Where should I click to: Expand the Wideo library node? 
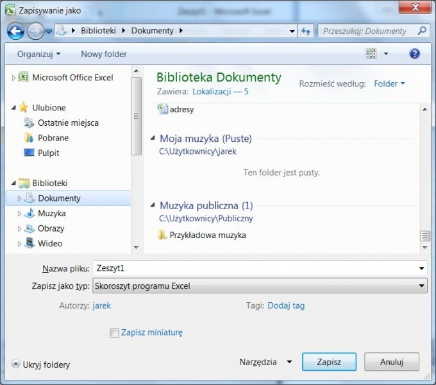point(19,244)
